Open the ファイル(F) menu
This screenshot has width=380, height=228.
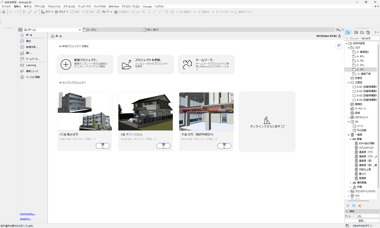click(x=6, y=6)
